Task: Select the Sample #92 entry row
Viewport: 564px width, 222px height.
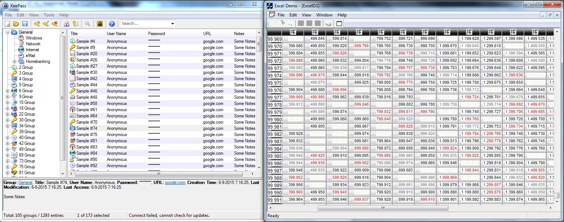Action: tap(162, 166)
